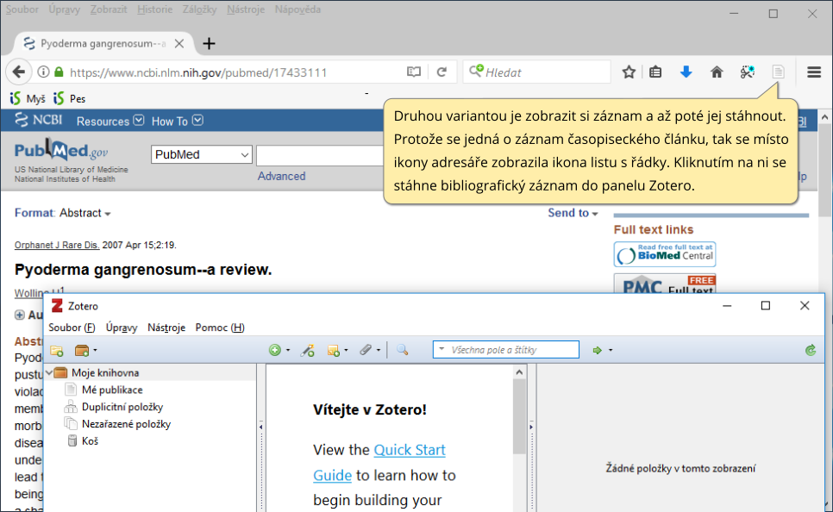
Task: Open Firefox downloads arrow
Action: point(686,72)
